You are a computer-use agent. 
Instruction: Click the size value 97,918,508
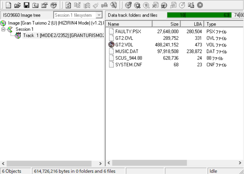click(x=168, y=51)
